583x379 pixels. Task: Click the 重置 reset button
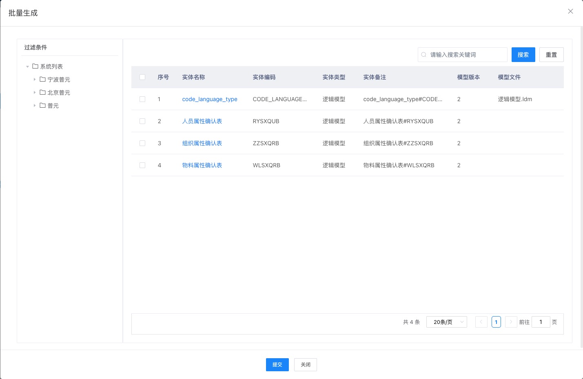pos(551,54)
